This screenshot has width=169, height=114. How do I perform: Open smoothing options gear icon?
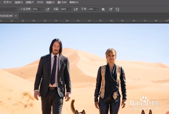[103, 10]
